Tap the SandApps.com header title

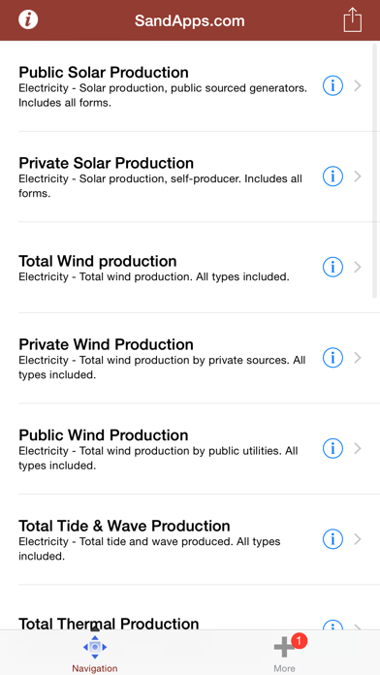point(190,20)
